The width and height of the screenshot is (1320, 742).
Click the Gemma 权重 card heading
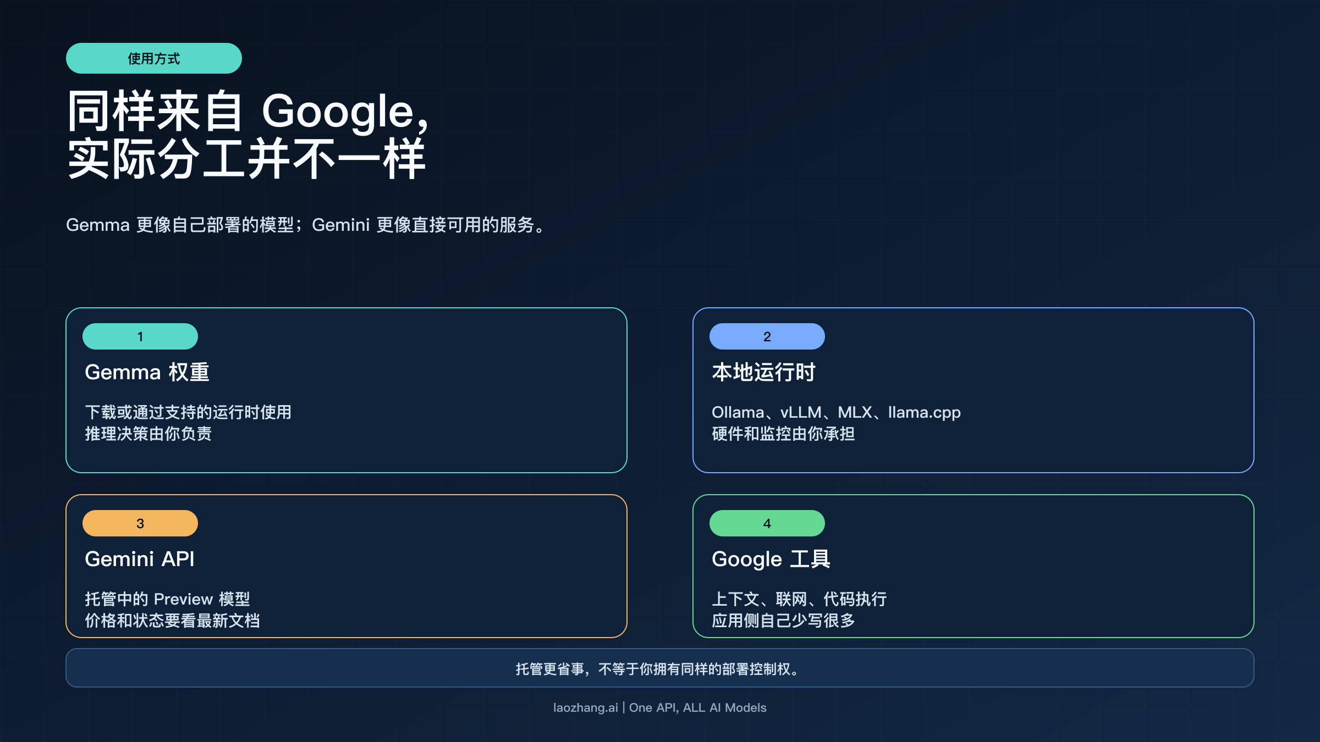[x=147, y=372]
